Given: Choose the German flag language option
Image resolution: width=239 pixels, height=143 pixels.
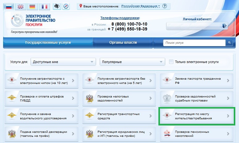Looking at the screenshot, I should (x=32, y=6).
